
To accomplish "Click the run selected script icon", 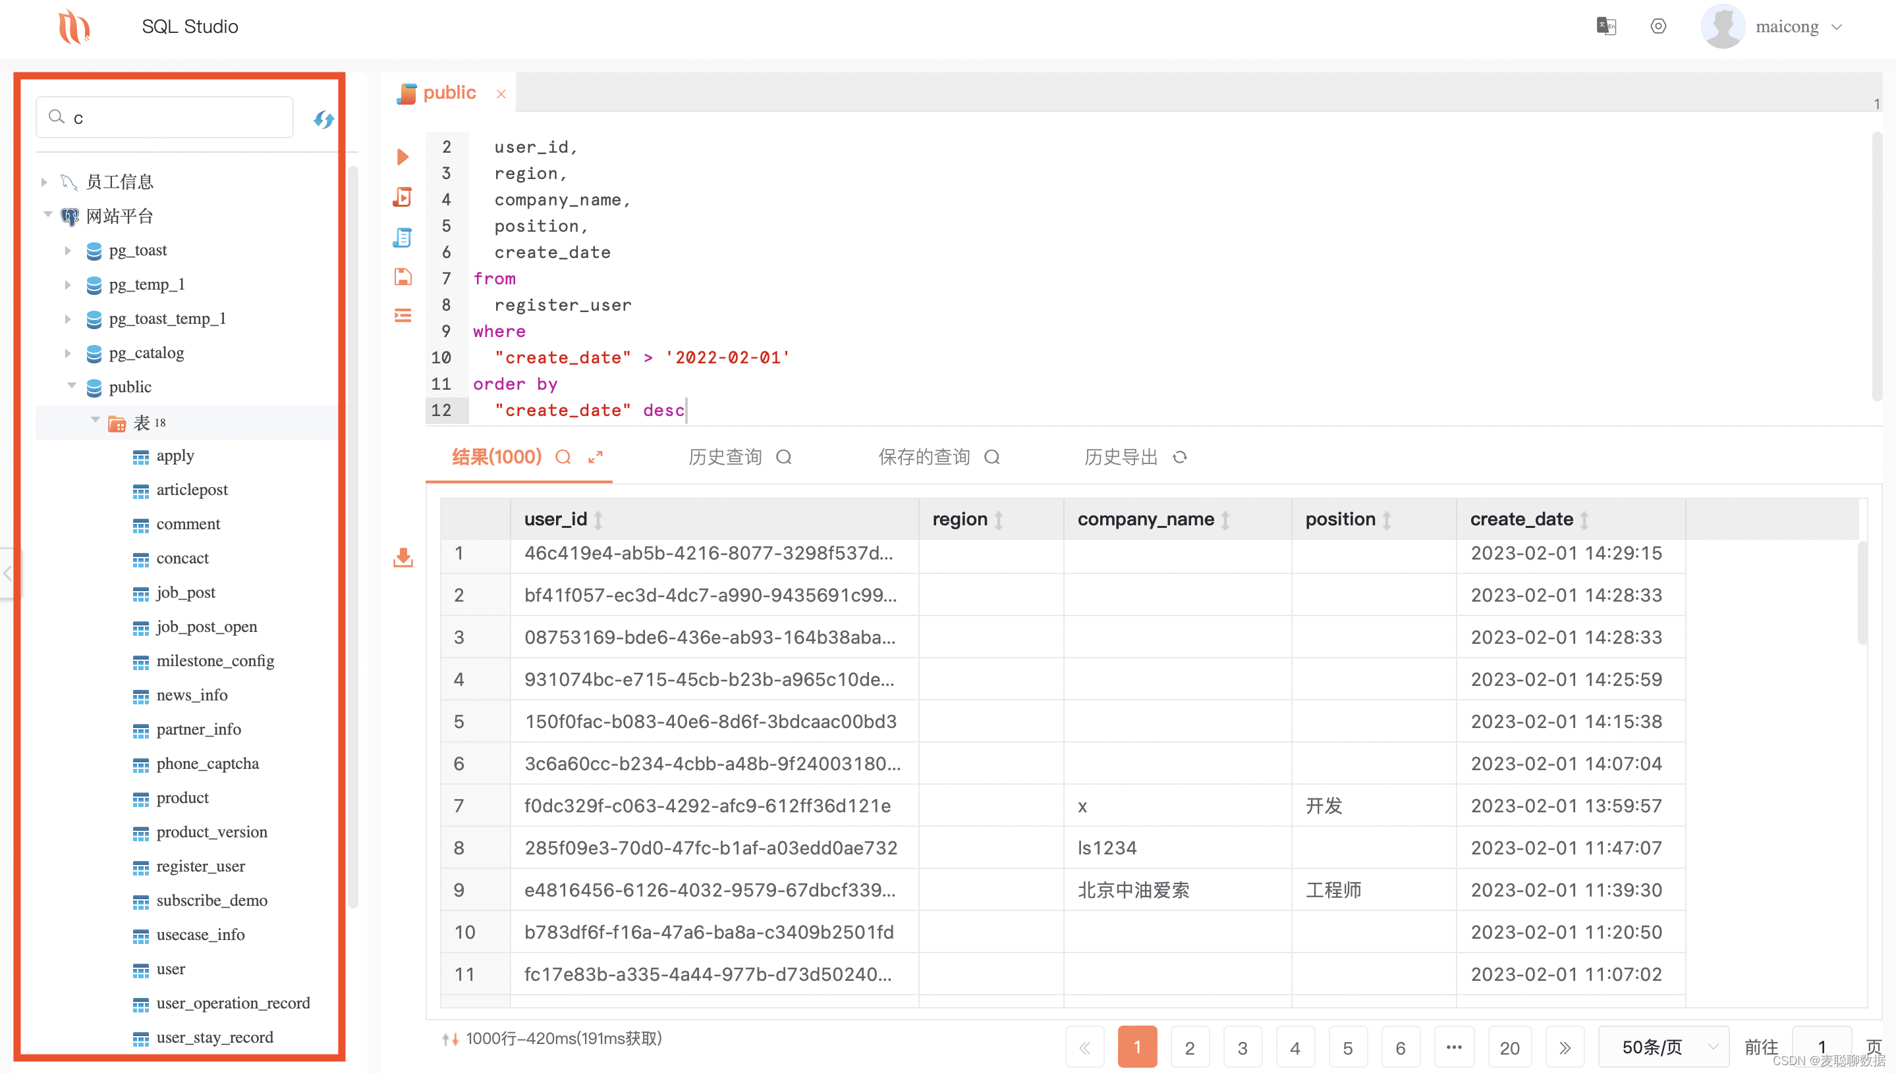I will point(403,197).
